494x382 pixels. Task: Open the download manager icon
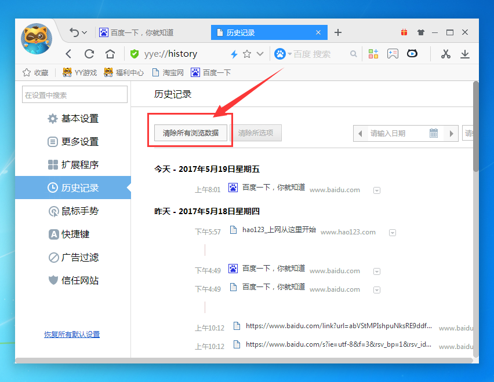point(466,54)
